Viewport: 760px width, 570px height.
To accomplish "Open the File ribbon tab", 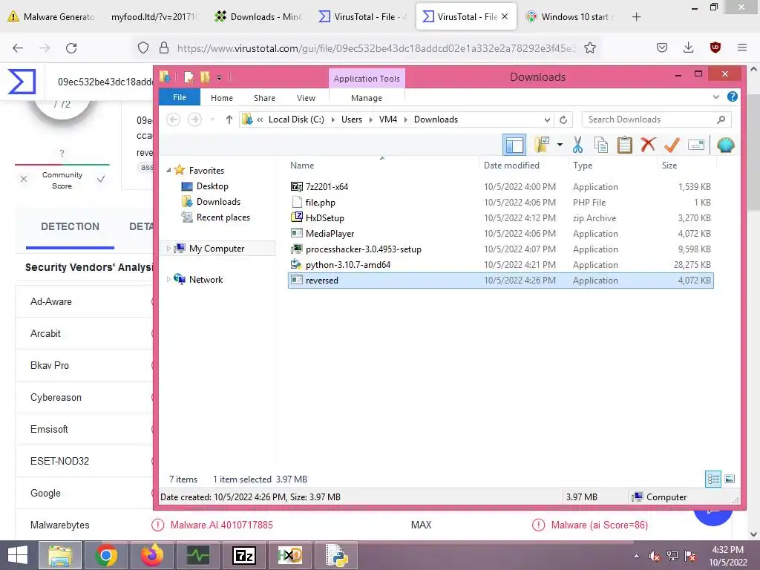I will (x=180, y=97).
